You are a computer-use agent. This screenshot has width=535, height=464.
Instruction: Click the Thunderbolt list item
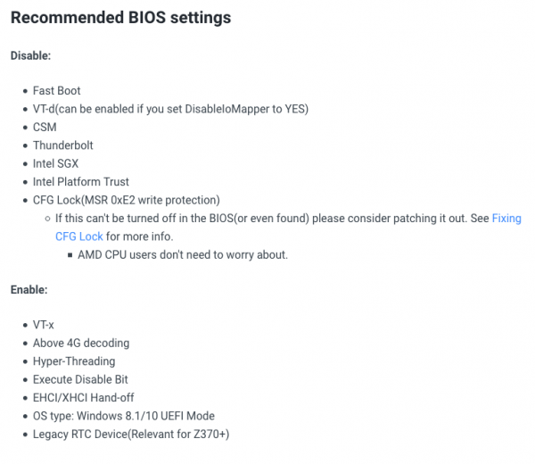click(x=63, y=145)
